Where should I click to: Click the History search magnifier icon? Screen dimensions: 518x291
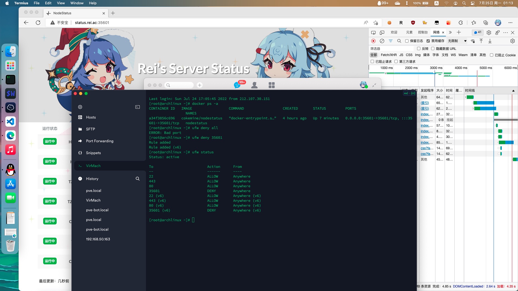point(138,179)
